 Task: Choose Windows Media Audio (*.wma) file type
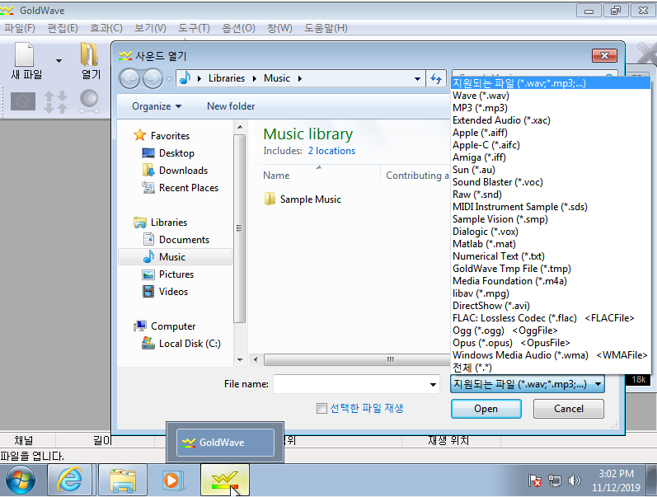(x=551, y=355)
